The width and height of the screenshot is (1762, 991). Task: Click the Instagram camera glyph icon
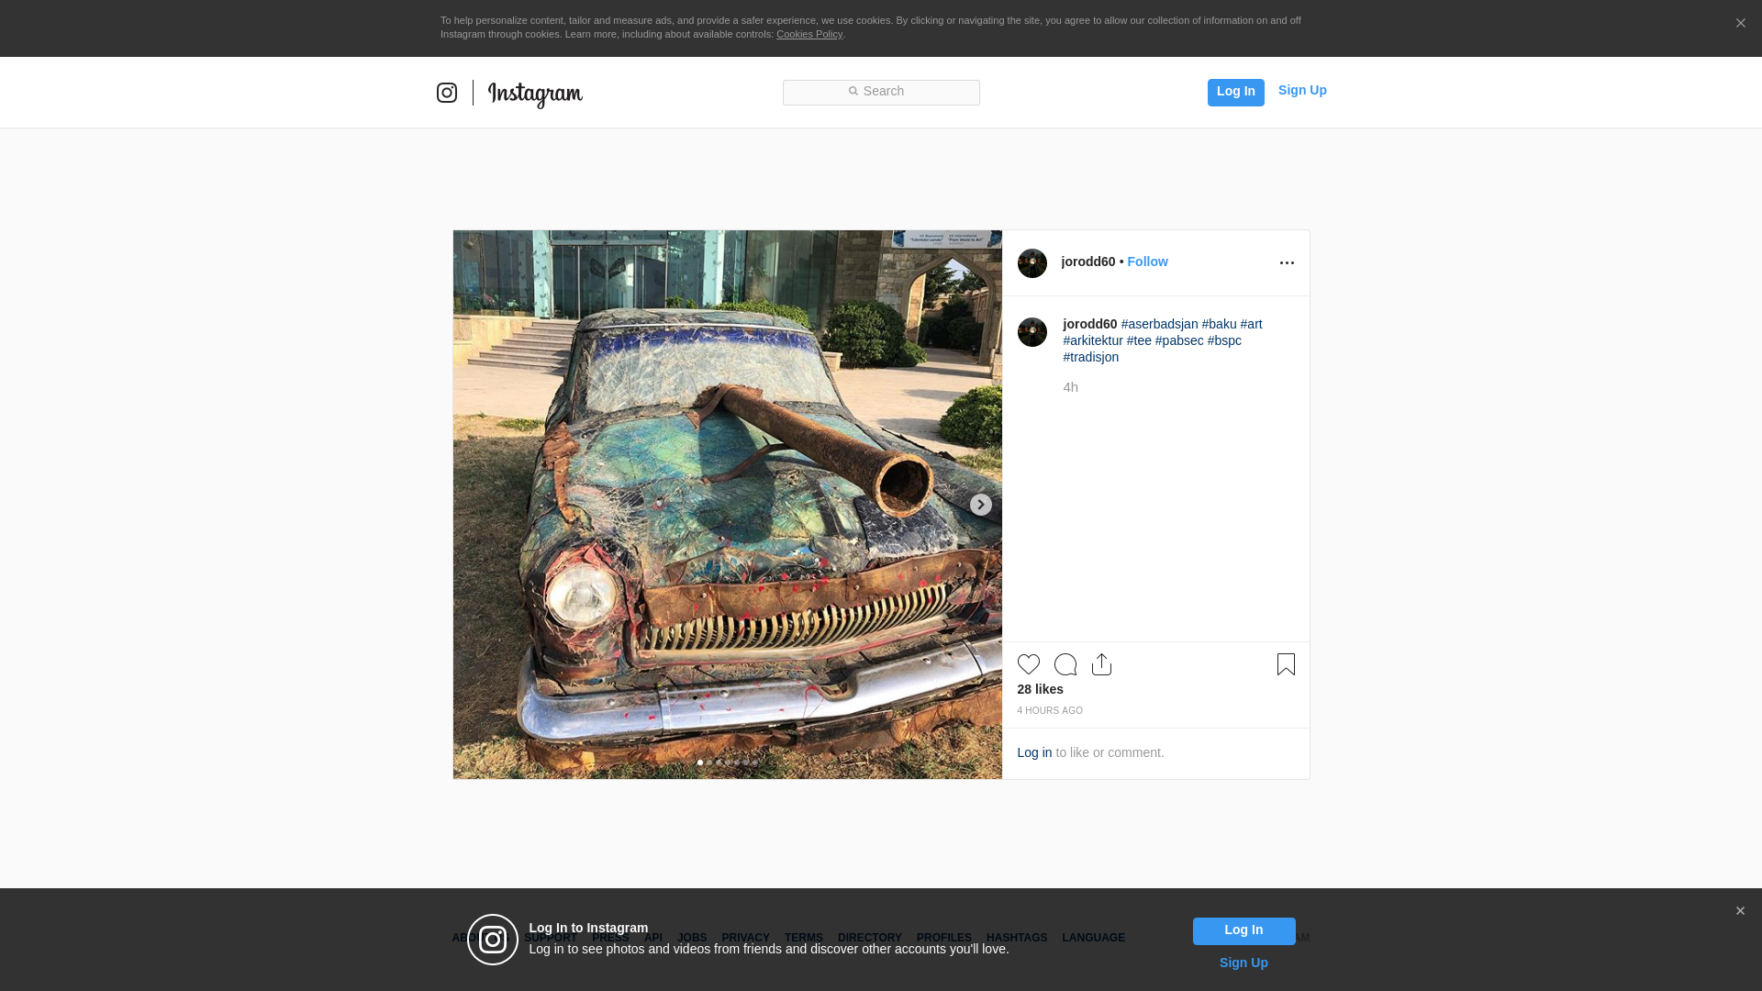(447, 93)
